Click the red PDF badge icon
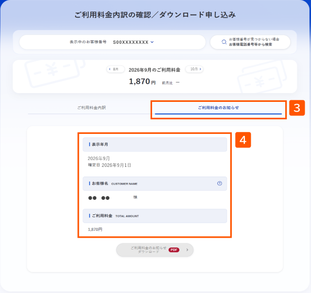The width and height of the screenshot is (311, 293). [174, 250]
